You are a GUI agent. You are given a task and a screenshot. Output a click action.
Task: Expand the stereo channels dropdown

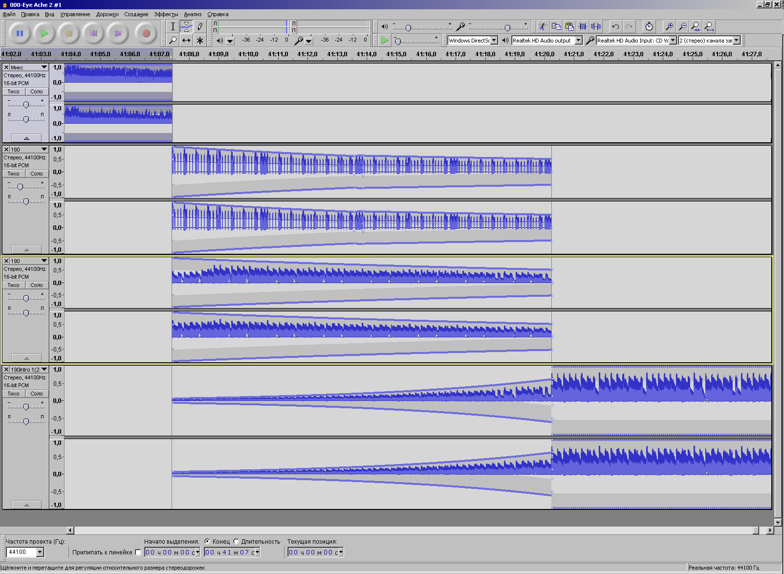[737, 41]
